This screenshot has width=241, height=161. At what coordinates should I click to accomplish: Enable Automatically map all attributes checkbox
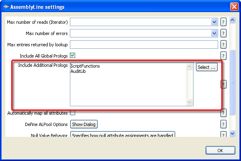pyautogui.click(x=73, y=113)
